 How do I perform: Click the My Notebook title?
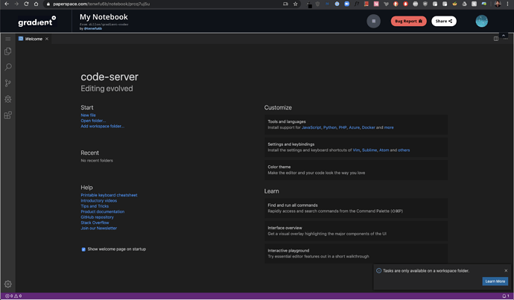click(x=104, y=16)
